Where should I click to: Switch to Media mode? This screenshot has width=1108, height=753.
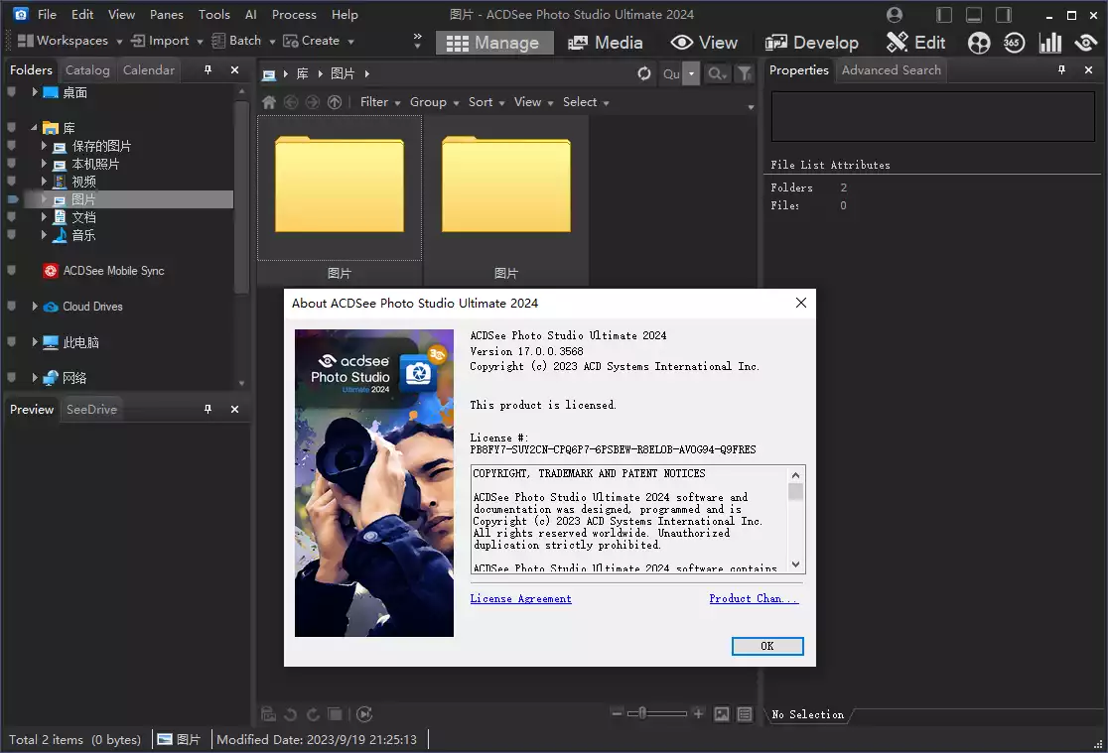(x=606, y=43)
